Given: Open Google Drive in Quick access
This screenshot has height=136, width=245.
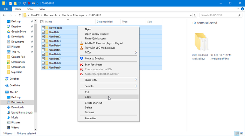Looking at the screenshot, I should tap(19, 31).
